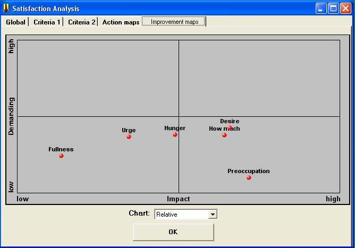Click the Relative chart combo box field
Screen dimensions: 355x248
tap(185, 215)
